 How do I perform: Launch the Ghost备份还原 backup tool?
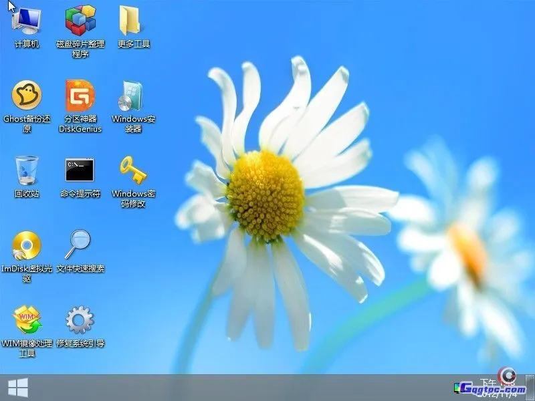coord(26,97)
